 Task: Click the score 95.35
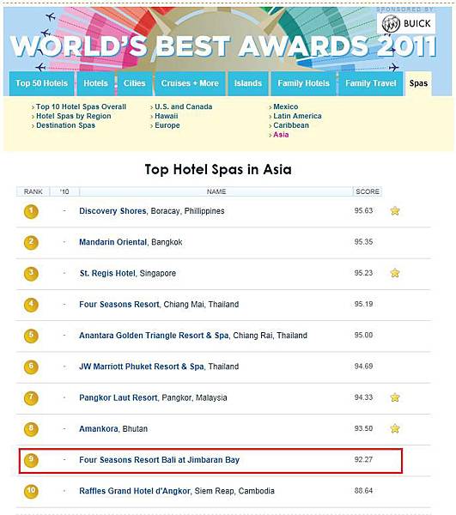point(363,242)
